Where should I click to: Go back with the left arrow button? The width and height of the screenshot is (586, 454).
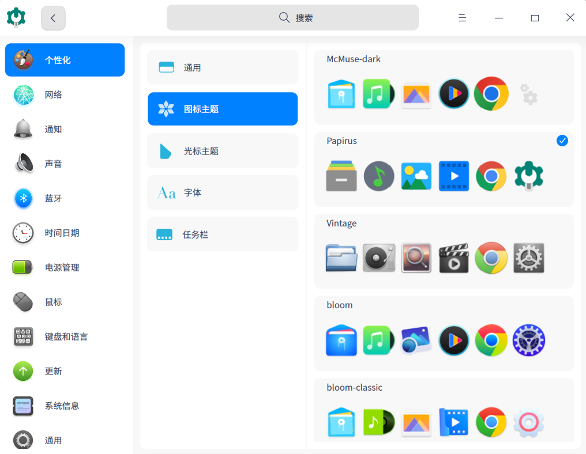pyautogui.click(x=53, y=18)
